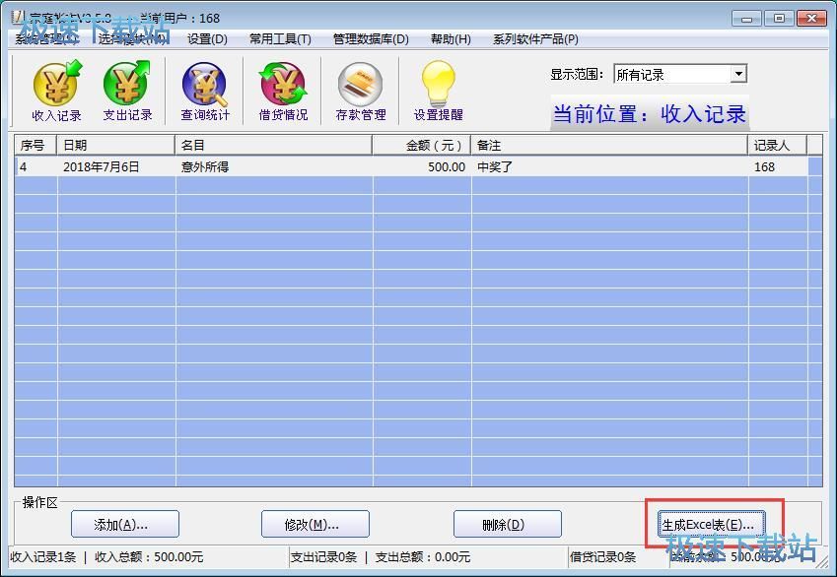This screenshot has height=577, width=837.
Task: Open the 帮助(H) menu
Action: coord(451,39)
